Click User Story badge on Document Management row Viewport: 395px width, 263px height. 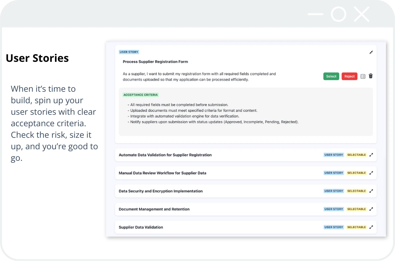click(x=334, y=209)
